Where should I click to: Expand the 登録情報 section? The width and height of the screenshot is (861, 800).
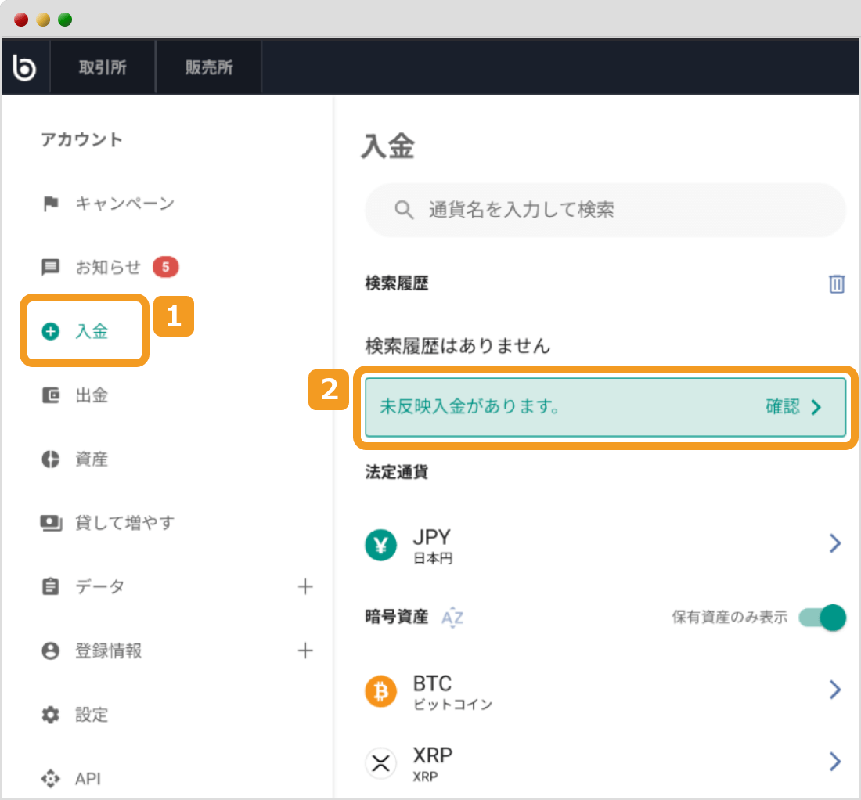click(305, 650)
